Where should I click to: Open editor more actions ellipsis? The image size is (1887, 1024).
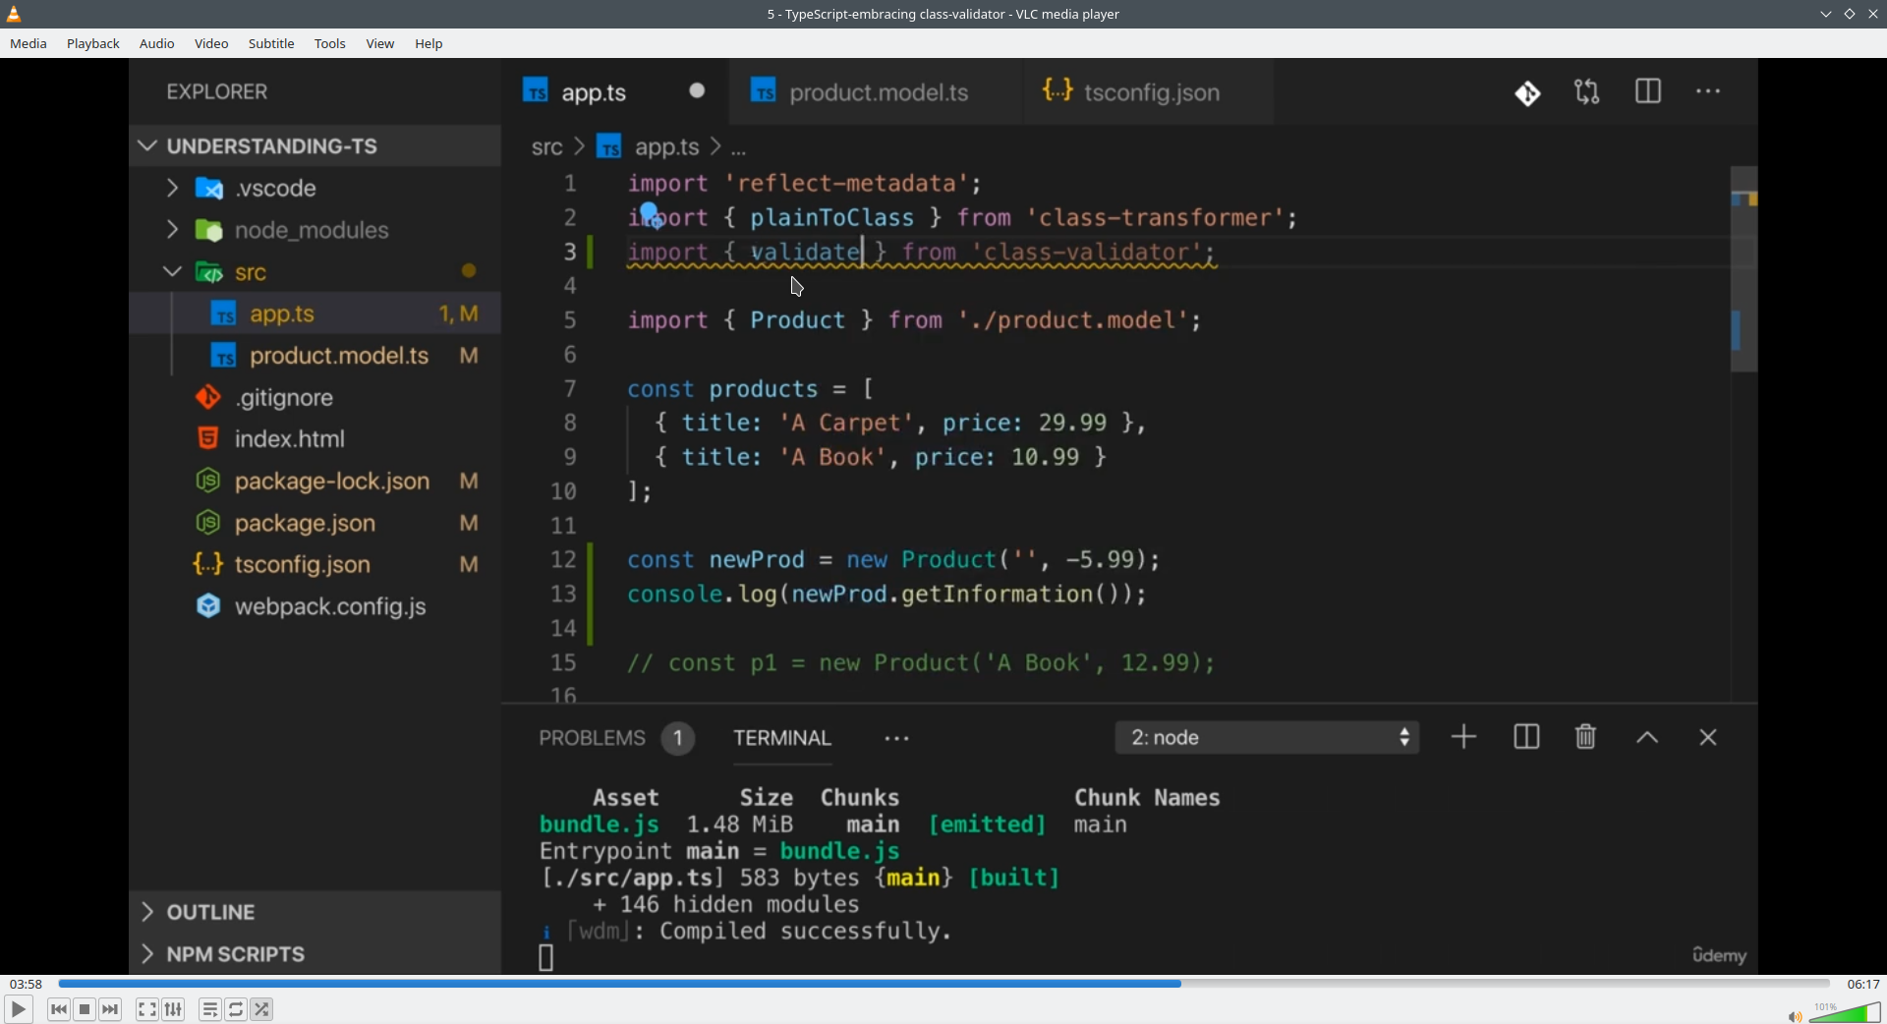coord(1709,91)
